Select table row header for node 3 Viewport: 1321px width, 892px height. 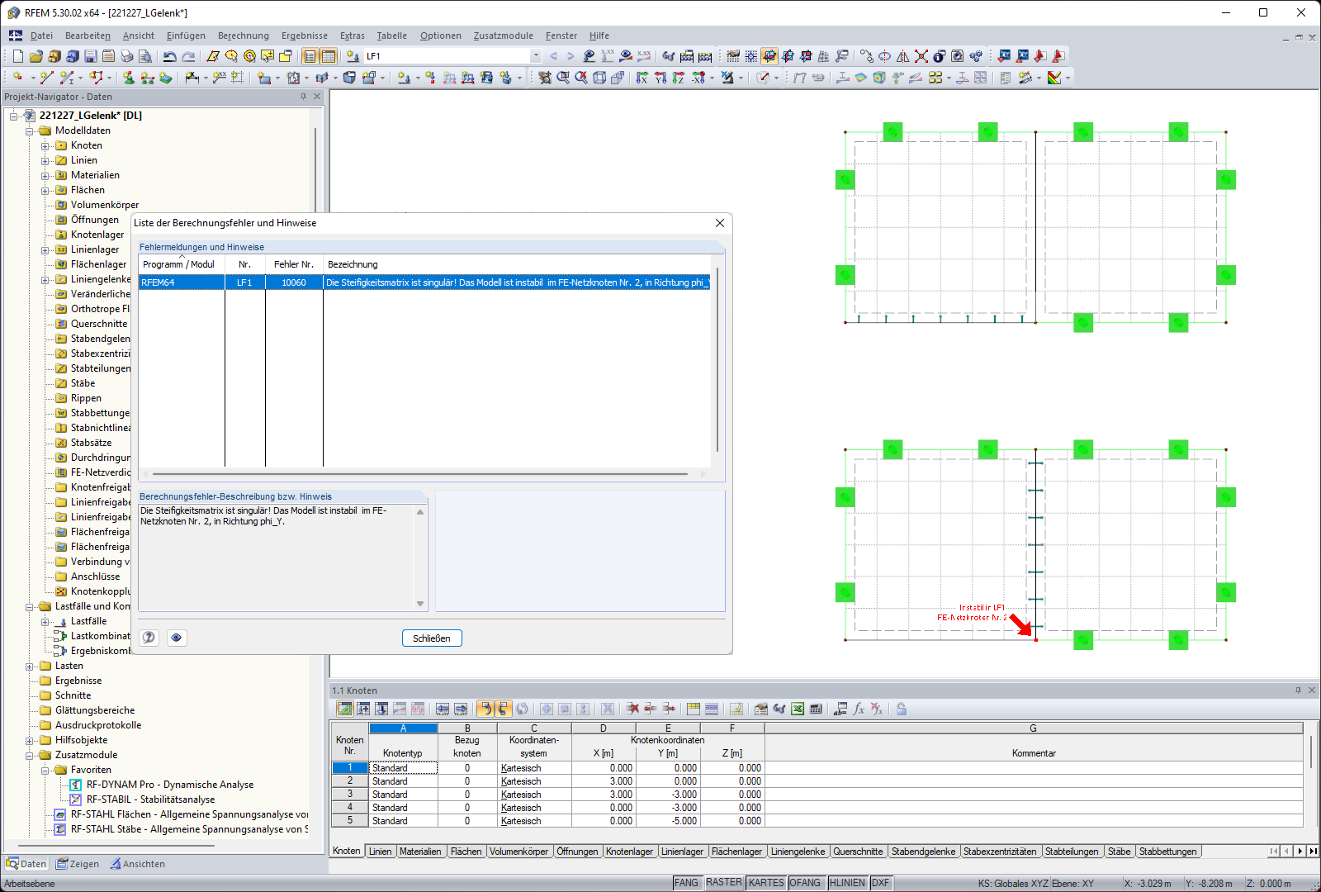(350, 795)
